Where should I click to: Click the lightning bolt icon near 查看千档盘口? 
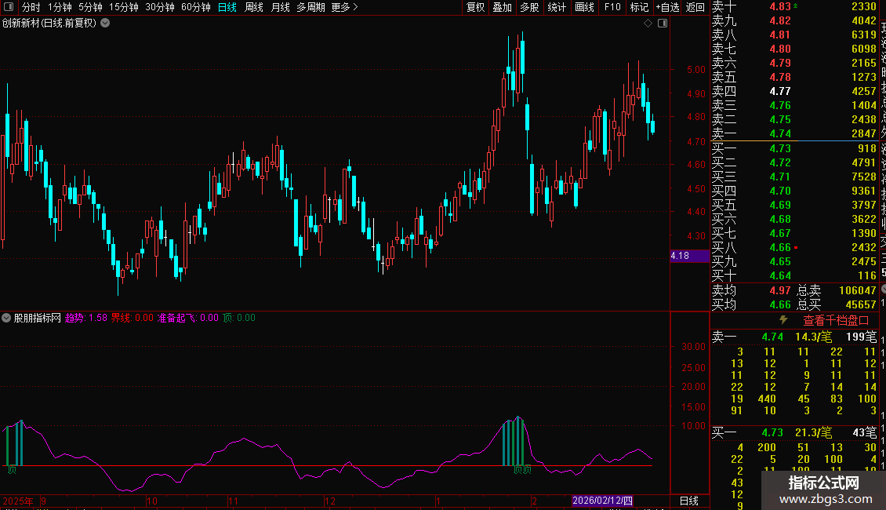click(x=783, y=320)
